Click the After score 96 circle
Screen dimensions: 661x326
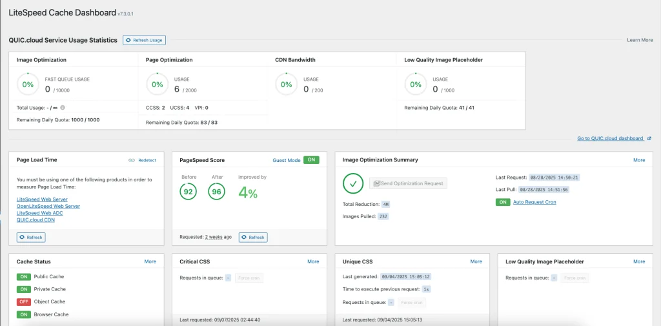click(216, 192)
